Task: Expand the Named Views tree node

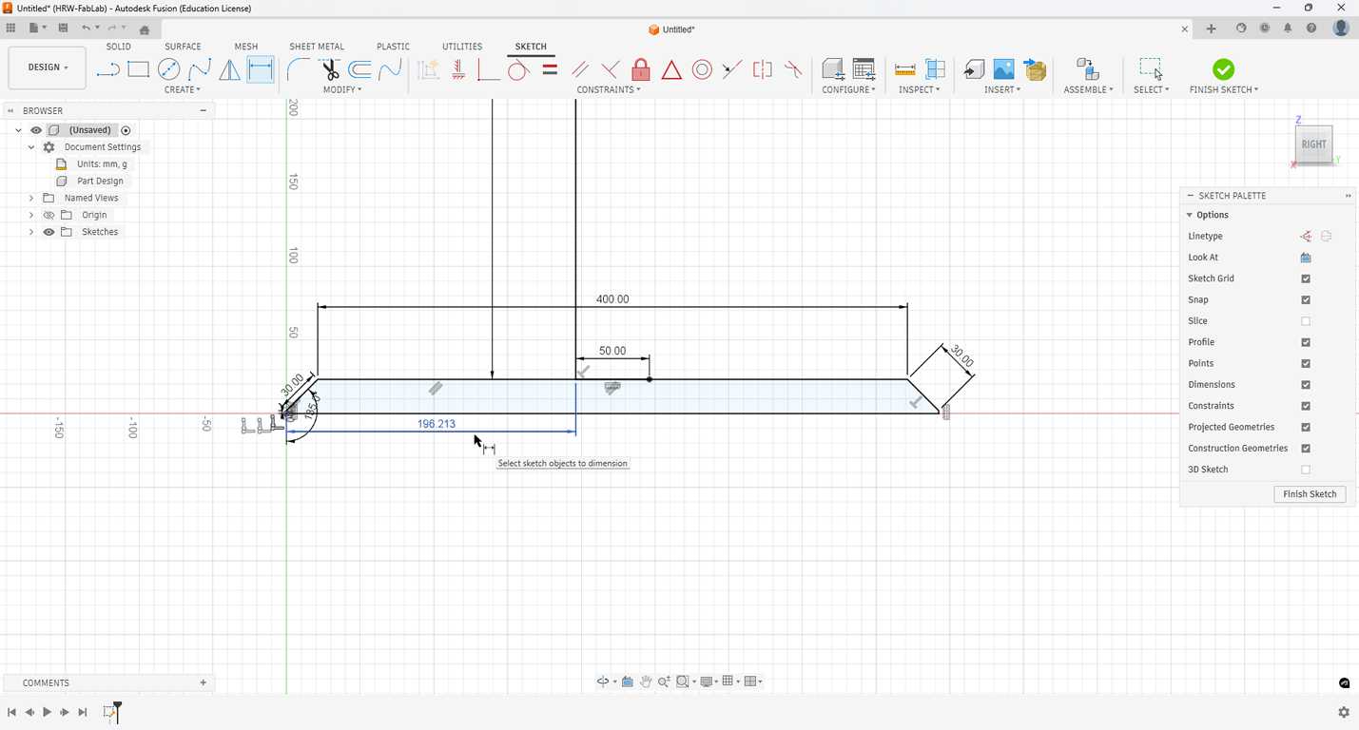Action: coord(31,198)
